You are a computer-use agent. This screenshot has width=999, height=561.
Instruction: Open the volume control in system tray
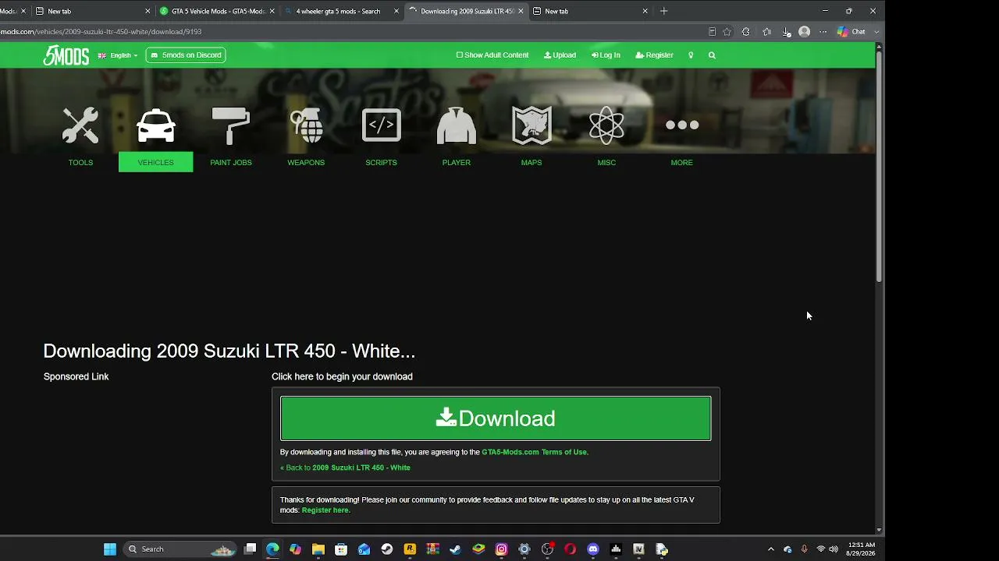click(x=834, y=549)
